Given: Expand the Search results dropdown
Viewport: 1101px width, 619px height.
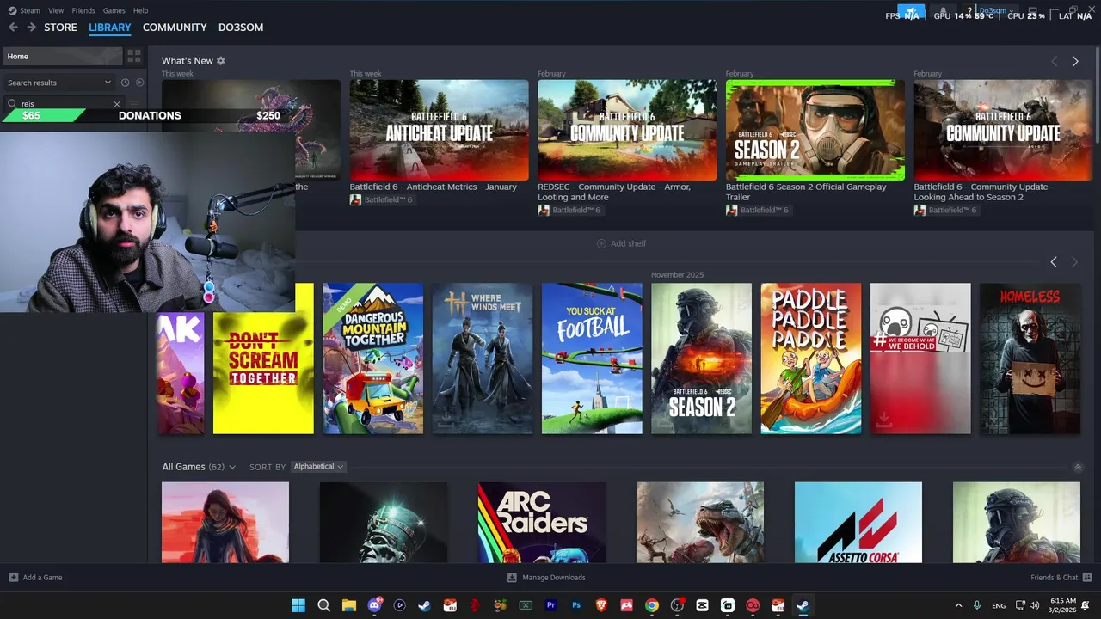Looking at the screenshot, I should click(59, 83).
